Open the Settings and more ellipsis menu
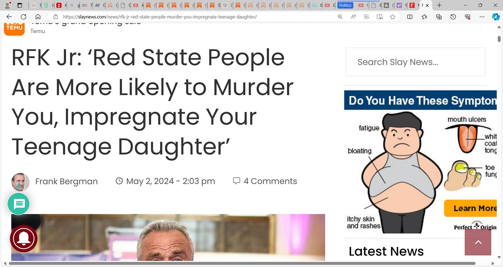Image resolution: width=503 pixels, height=267 pixels. (482, 17)
